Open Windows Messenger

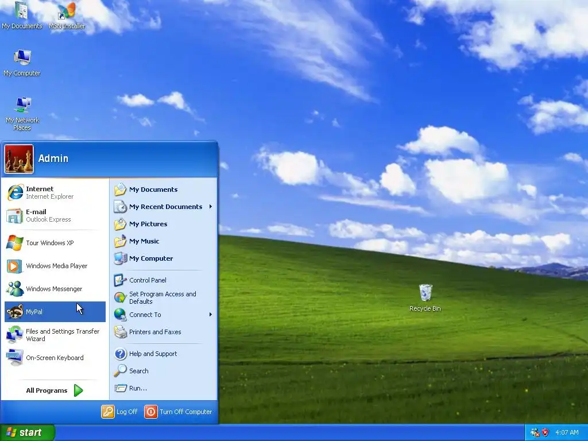click(x=55, y=289)
